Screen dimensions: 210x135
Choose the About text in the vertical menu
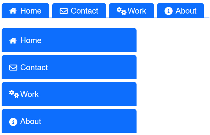[x=31, y=121]
